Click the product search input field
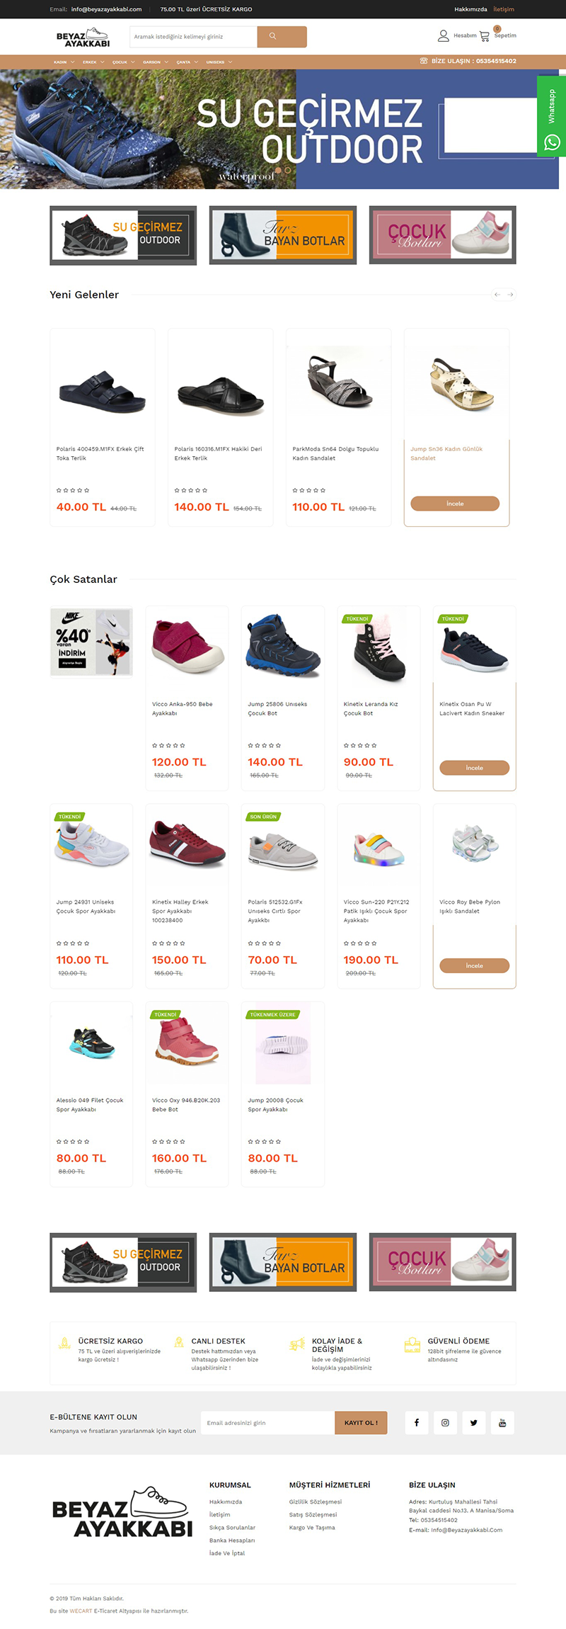 pyautogui.click(x=194, y=37)
